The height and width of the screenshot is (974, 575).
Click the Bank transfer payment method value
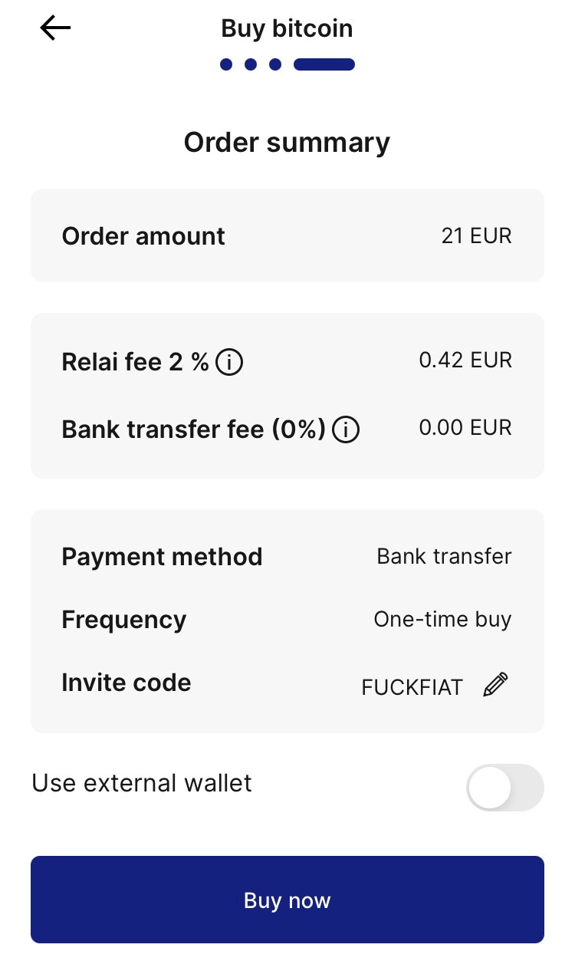(444, 556)
